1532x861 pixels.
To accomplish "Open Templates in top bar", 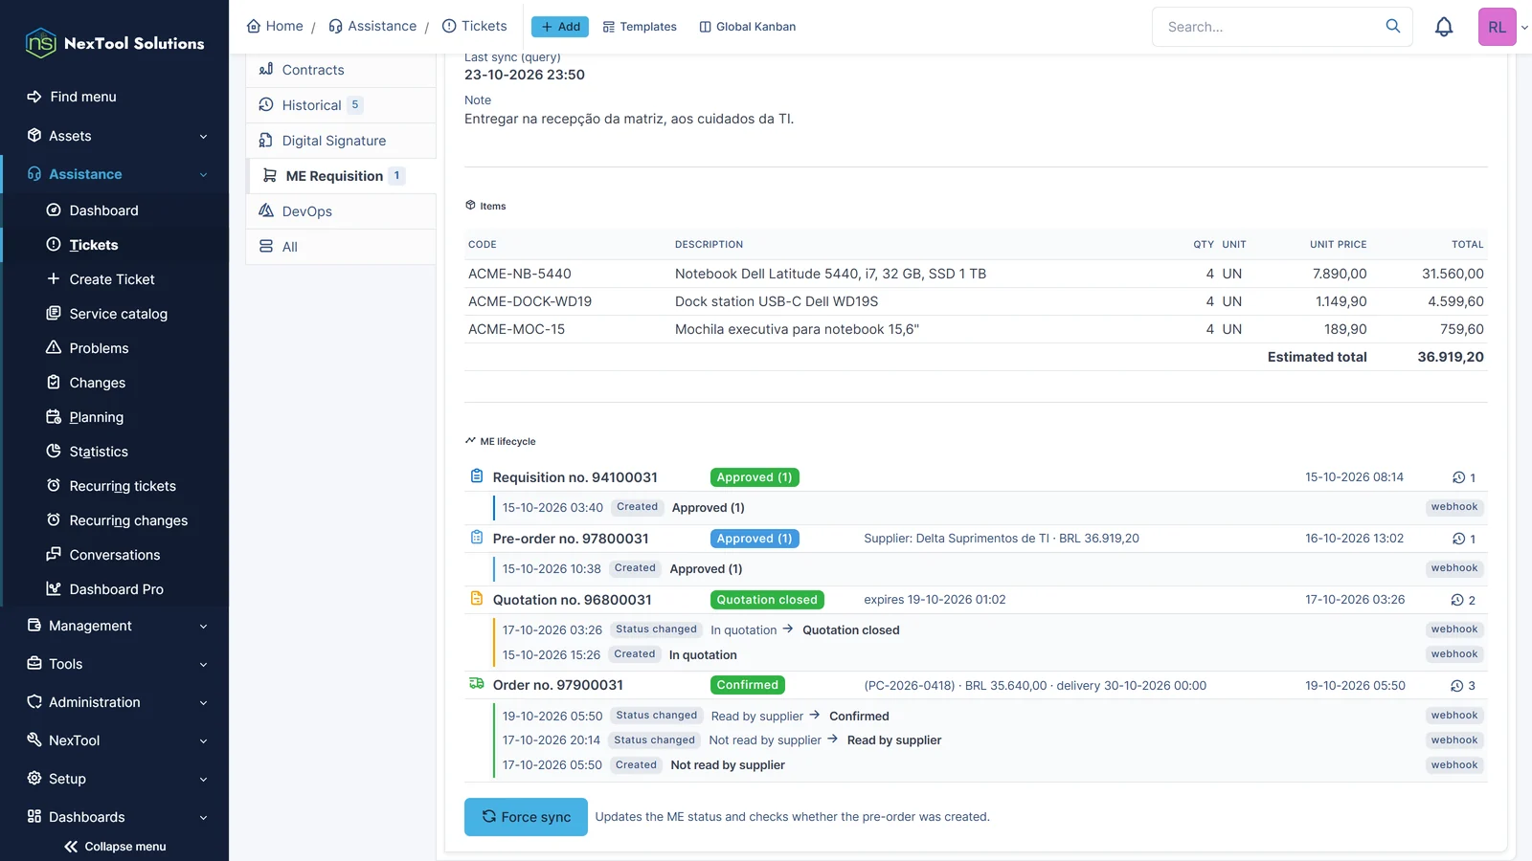I will [x=640, y=27].
